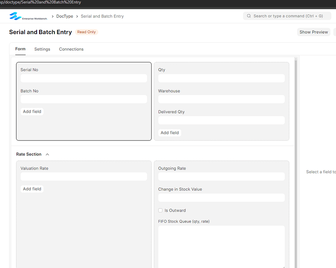Click the form scrollbar on the right
Screen dimensions: 336x268
point(295,131)
